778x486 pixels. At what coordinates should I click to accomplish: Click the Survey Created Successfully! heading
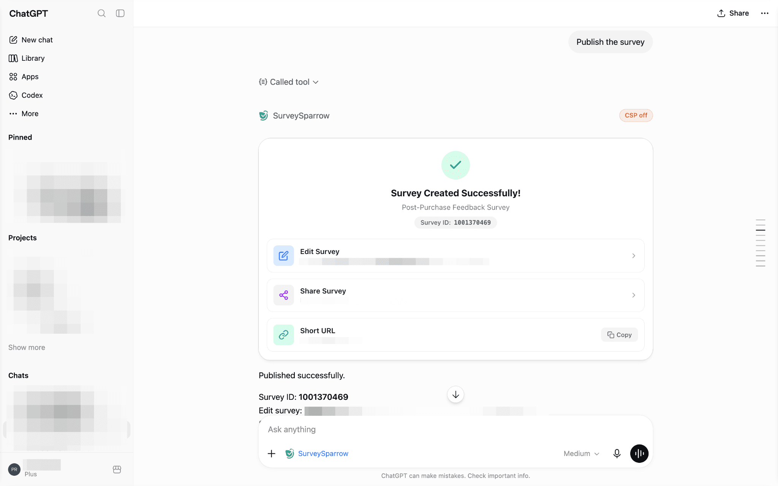coord(455,193)
